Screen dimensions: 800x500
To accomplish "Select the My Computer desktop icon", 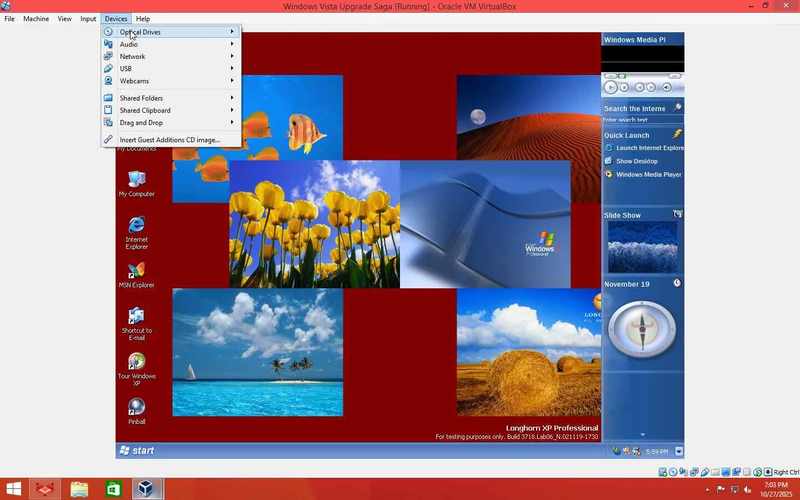I will point(137,184).
